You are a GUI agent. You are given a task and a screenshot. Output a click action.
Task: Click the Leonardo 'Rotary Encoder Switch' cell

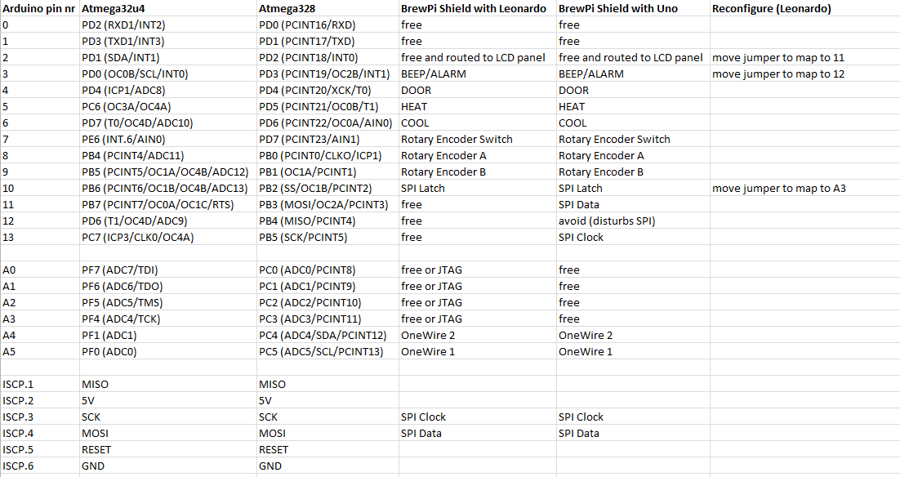click(478, 140)
